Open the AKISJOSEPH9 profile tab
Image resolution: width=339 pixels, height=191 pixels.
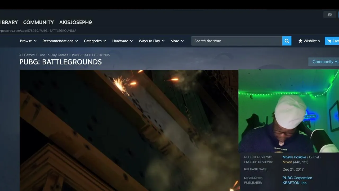coord(75,23)
